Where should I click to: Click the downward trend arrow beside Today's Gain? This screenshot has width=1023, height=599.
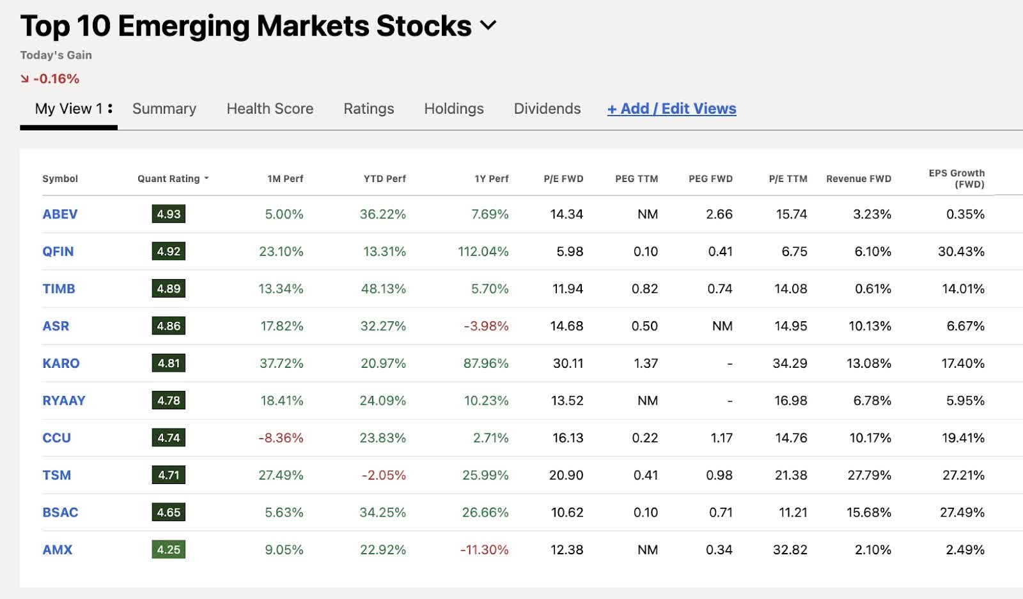tap(24, 78)
